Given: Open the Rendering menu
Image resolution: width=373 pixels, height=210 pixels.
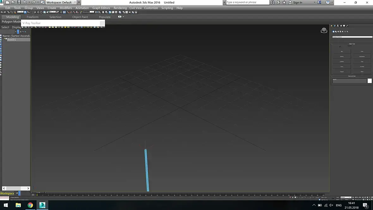Looking at the screenshot, I should tap(120, 8).
